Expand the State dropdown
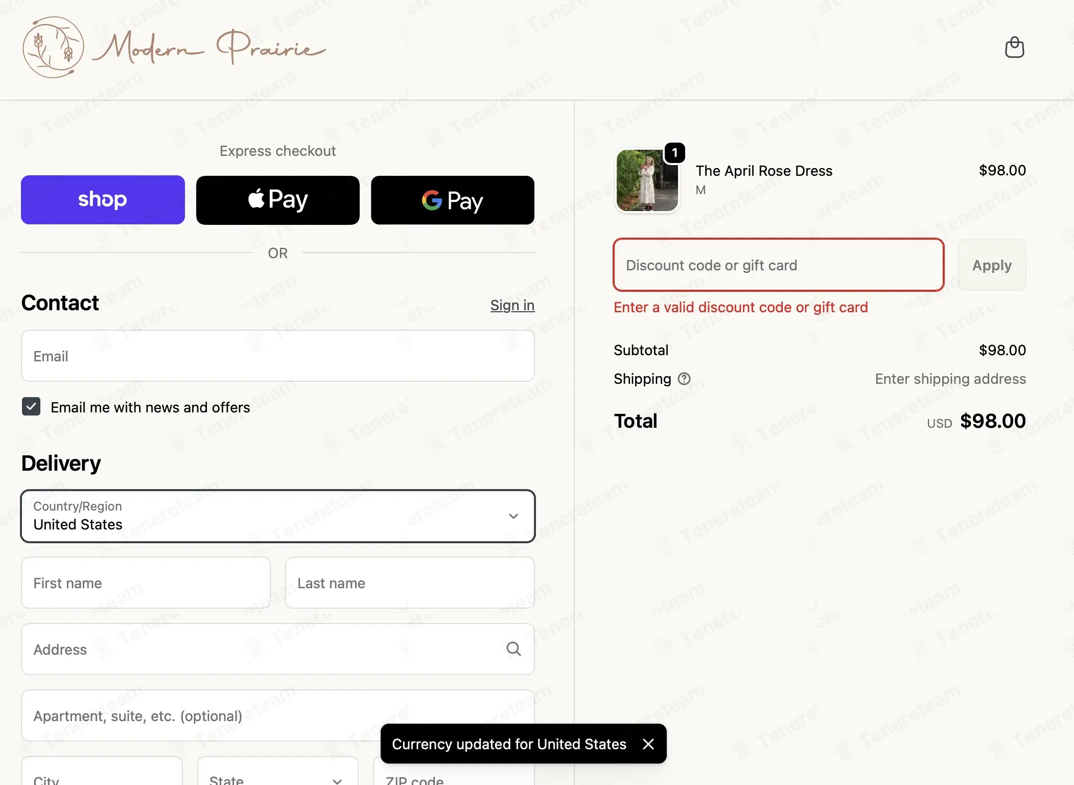Viewport: 1074px width, 785px height. point(278,772)
